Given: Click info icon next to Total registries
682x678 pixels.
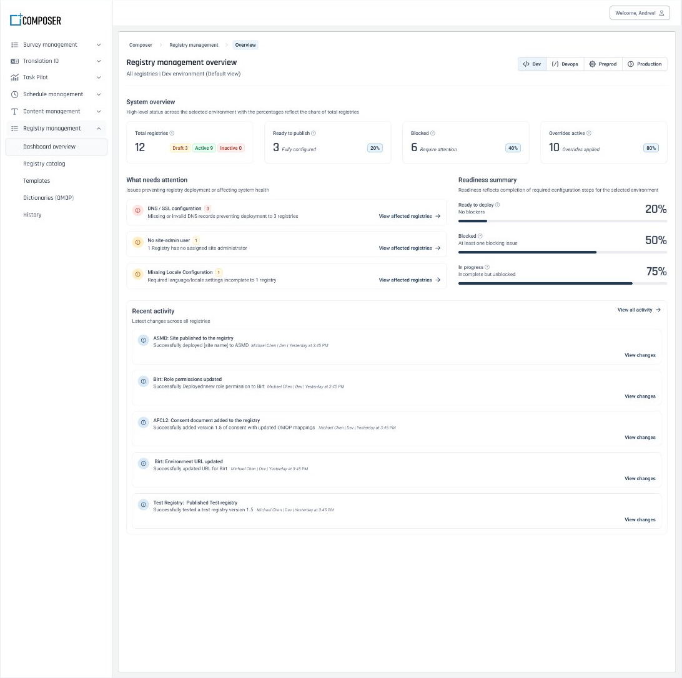Looking at the screenshot, I should (172, 133).
